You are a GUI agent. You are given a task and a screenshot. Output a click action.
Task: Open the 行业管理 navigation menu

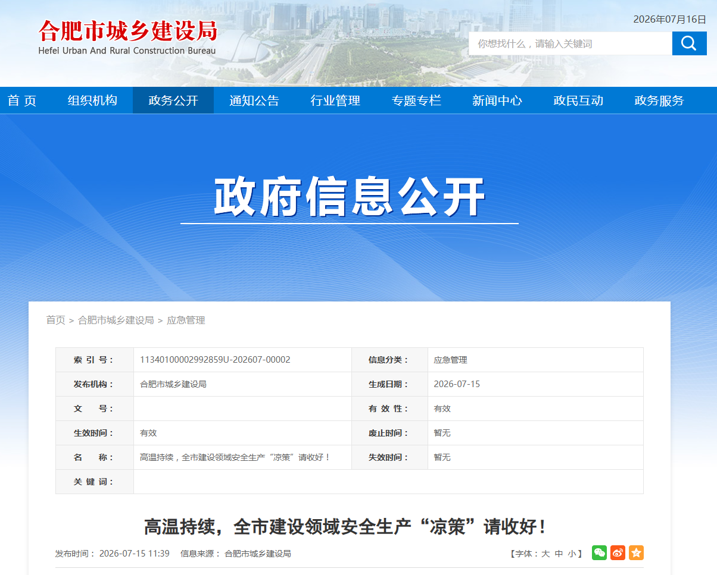click(x=335, y=100)
